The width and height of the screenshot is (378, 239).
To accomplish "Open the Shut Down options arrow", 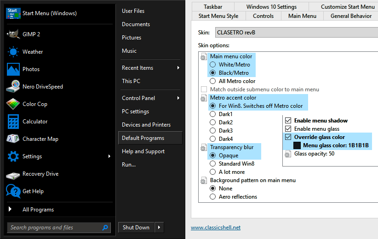I will pyautogui.click(x=160, y=228).
